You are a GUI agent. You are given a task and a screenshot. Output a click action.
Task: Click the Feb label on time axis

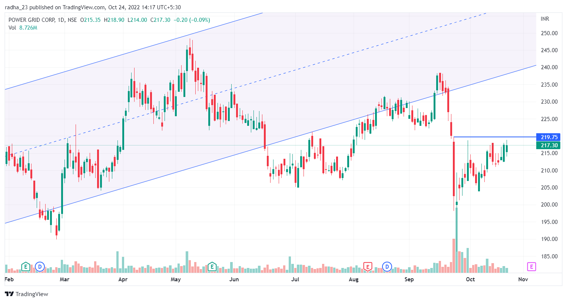point(9,279)
